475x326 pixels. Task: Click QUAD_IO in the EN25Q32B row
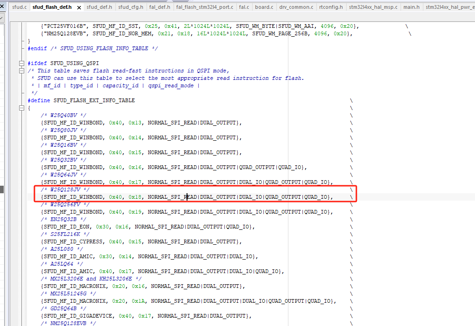237,227
